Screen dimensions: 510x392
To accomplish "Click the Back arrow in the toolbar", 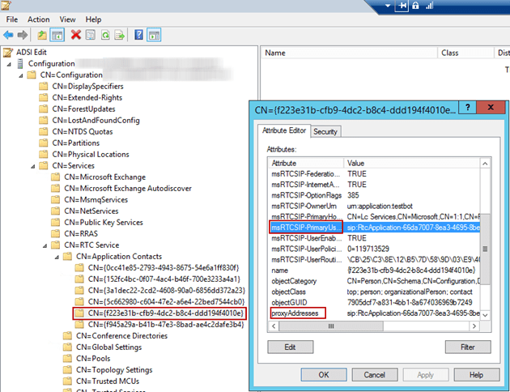I will pos(8,35).
